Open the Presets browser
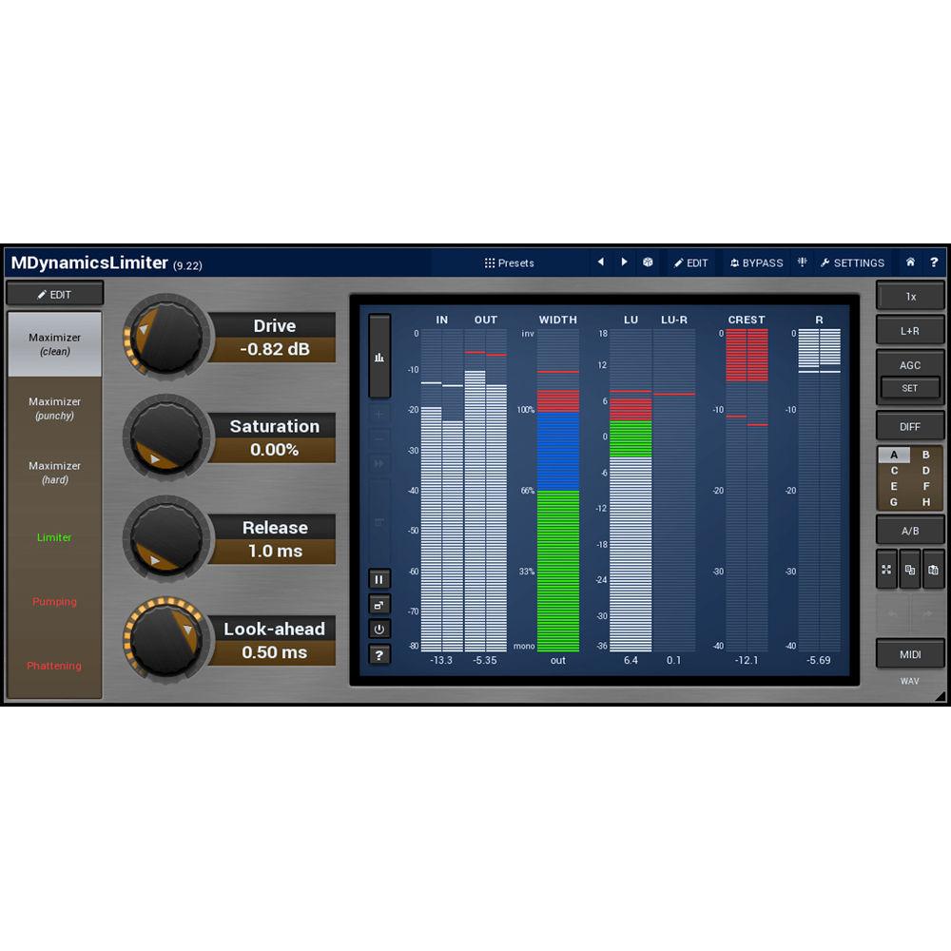 510,262
